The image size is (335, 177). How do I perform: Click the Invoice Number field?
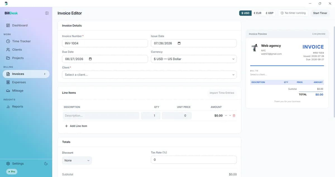(x=105, y=43)
